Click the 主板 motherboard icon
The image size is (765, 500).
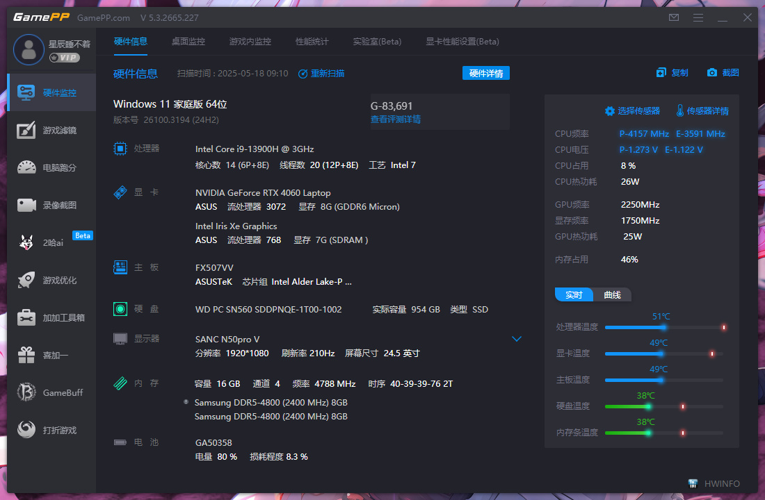(x=120, y=267)
